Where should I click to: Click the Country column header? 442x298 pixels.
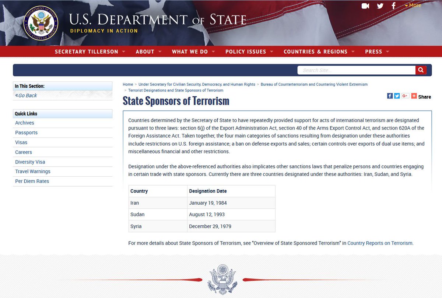158,191
